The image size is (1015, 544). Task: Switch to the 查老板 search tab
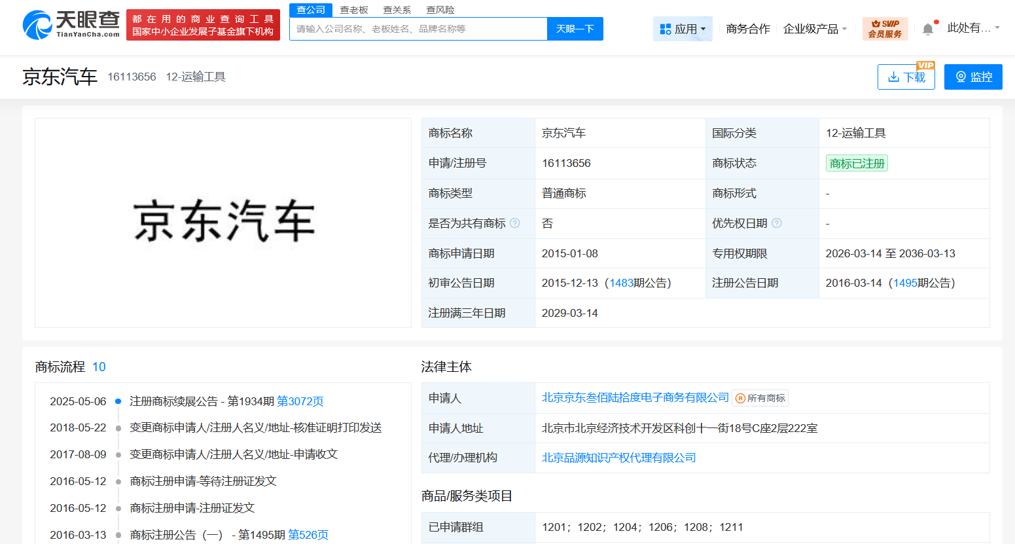click(x=354, y=10)
